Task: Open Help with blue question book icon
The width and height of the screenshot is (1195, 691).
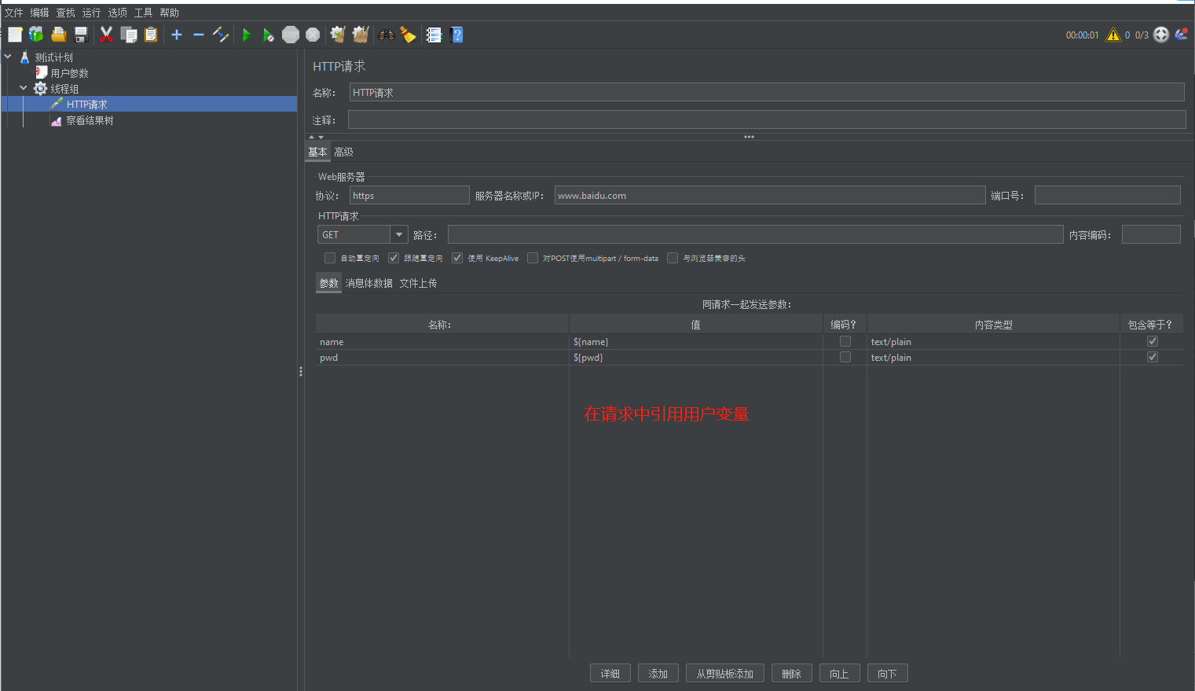Action: [457, 35]
